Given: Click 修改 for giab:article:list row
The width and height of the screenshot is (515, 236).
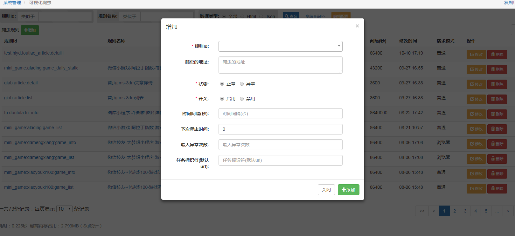Looking at the screenshot, I should coord(476,99).
